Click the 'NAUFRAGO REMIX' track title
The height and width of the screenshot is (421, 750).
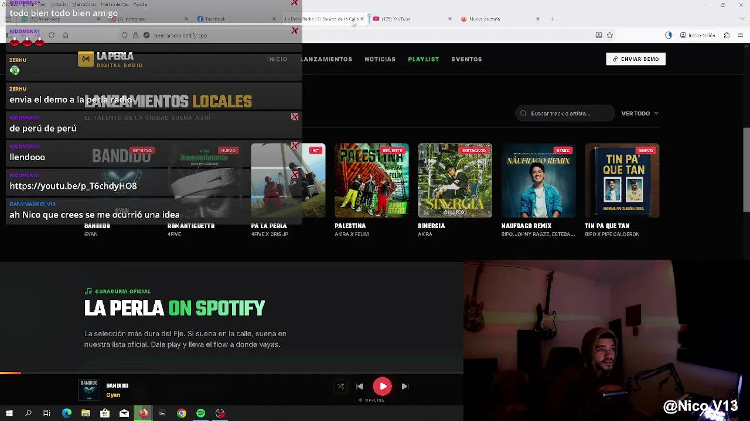click(x=526, y=226)
